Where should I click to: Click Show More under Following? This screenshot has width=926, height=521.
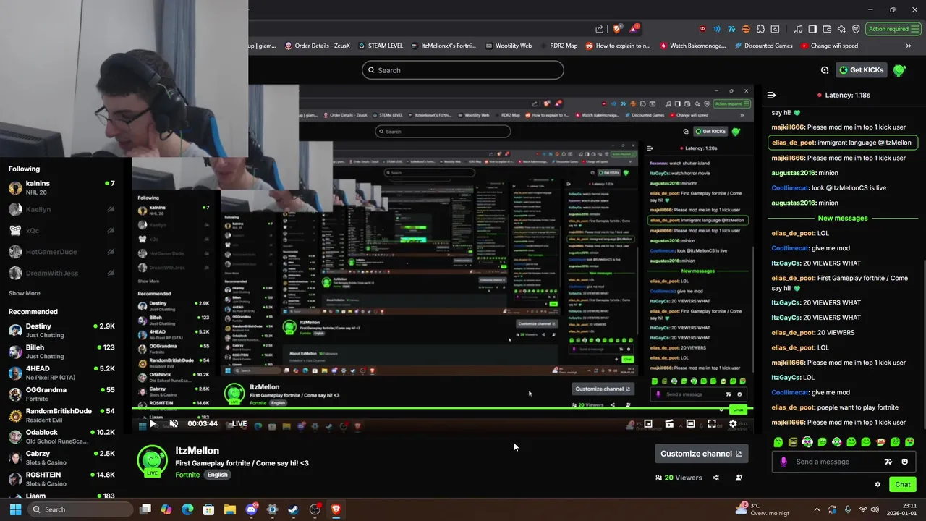[25, 293]
